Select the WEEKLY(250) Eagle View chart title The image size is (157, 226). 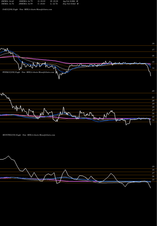28,72
